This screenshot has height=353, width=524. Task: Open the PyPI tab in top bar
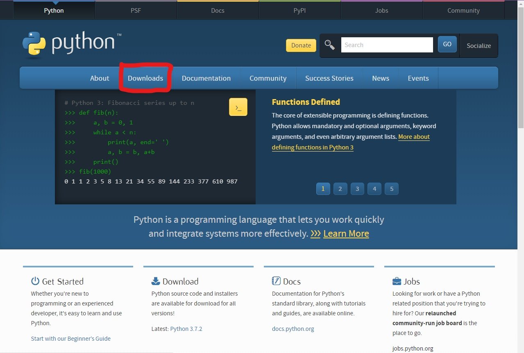299,11
